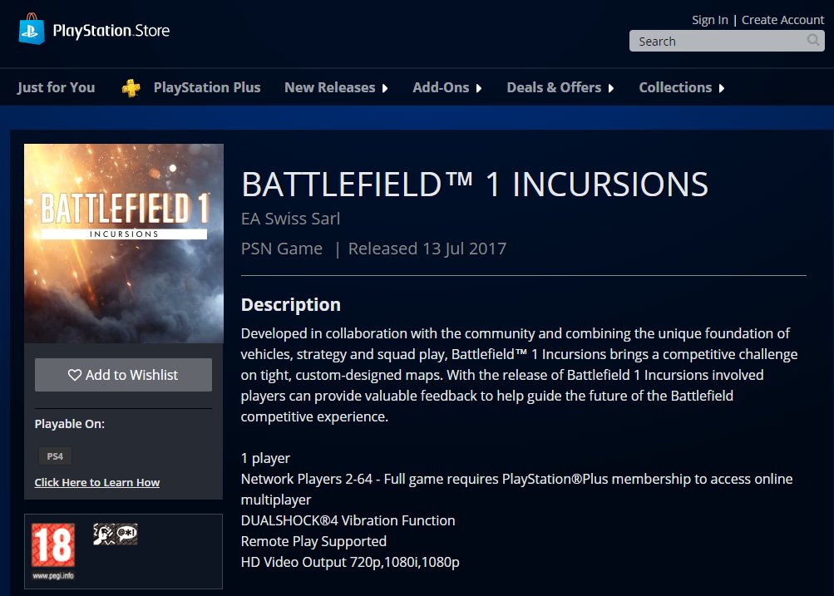Open the PlayStation Plus menu item
The width and height of the screenshot is (834, 596).
[207, 87]
